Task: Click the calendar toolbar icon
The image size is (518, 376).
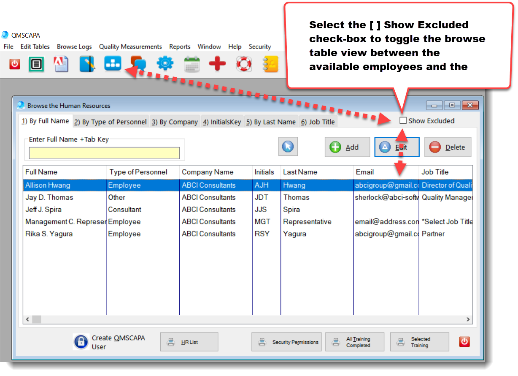Action: (192, 64)
